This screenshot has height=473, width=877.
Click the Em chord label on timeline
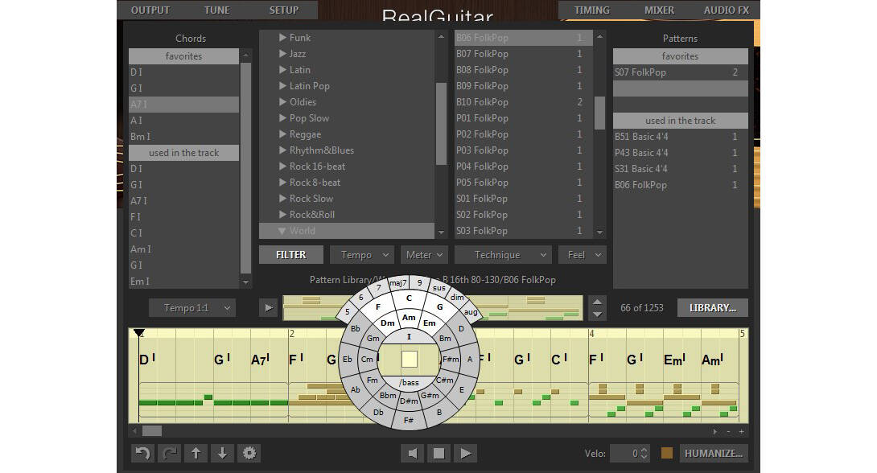pyautogui.click(x=674, y=360)
